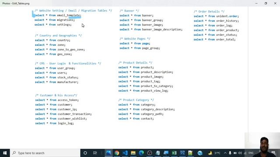This screenshot has height=157, width=280.
Task: Click the 'migrations' query line
Action: pyautogui.click(x=55, y=20)
